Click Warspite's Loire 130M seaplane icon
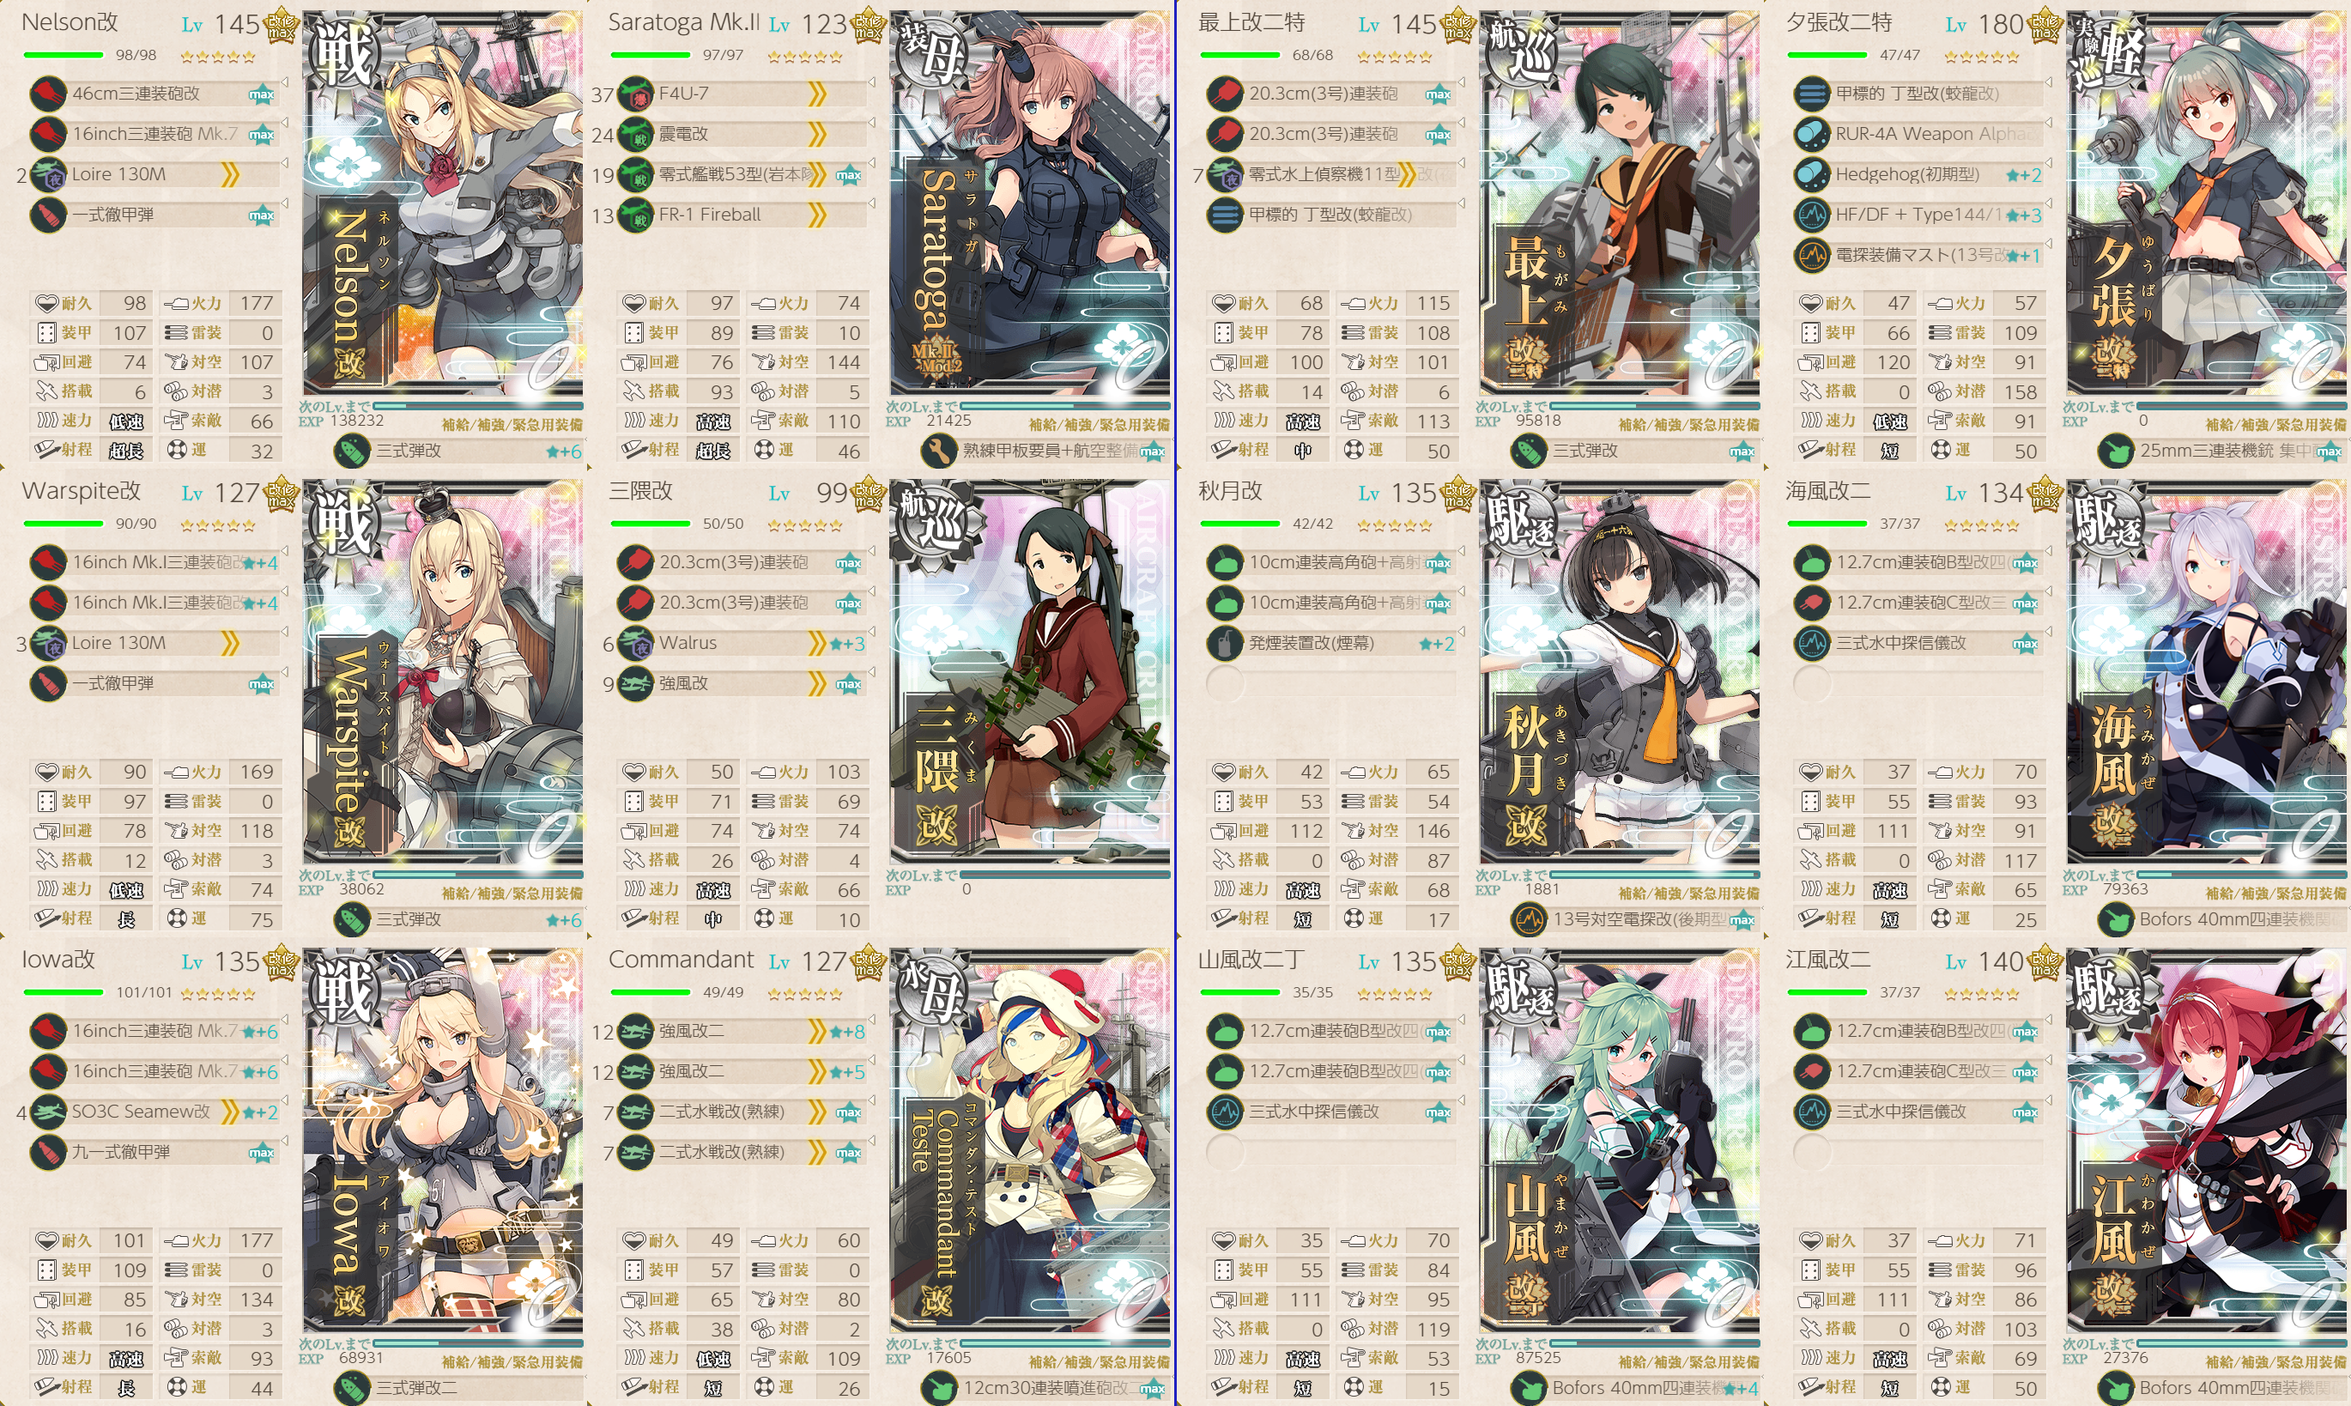 click(x=47, y=643)
